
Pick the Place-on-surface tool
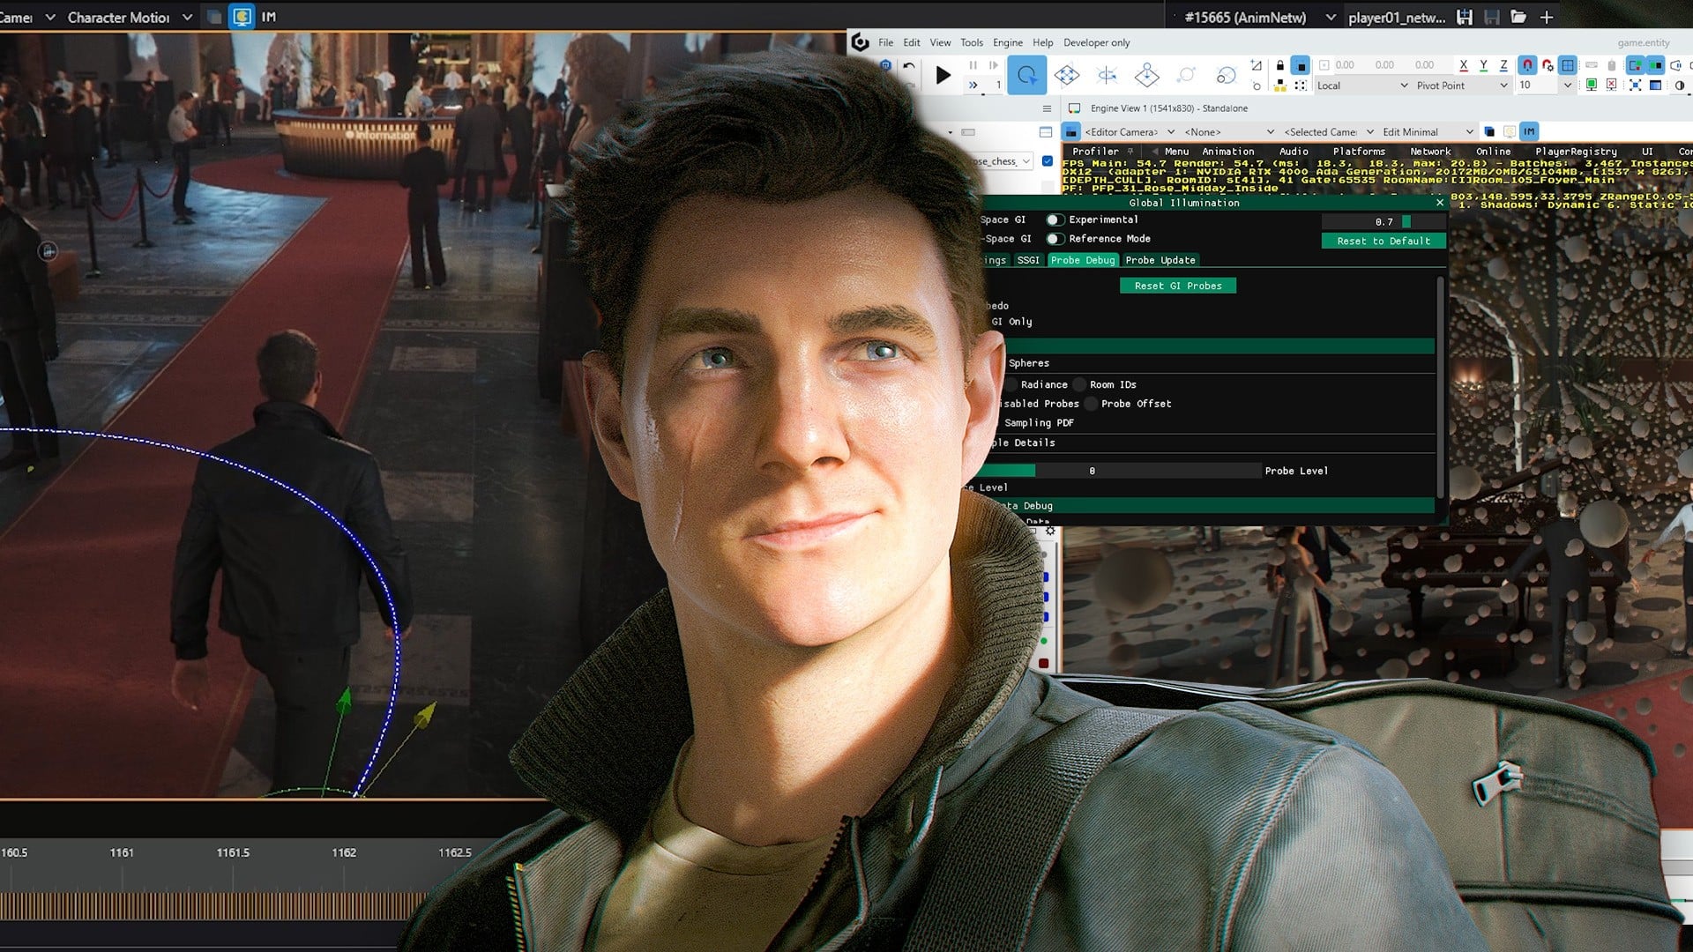point(1146,75)
